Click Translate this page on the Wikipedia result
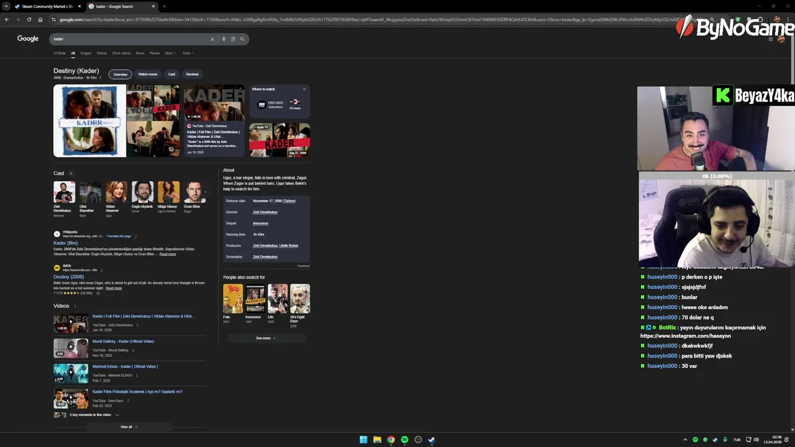 click(119, 237)
